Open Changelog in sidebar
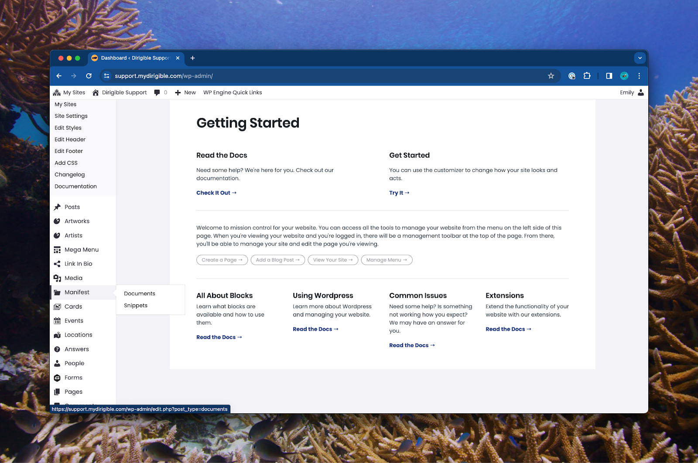This screenshot has width=698, height=463. coord(70,174)
